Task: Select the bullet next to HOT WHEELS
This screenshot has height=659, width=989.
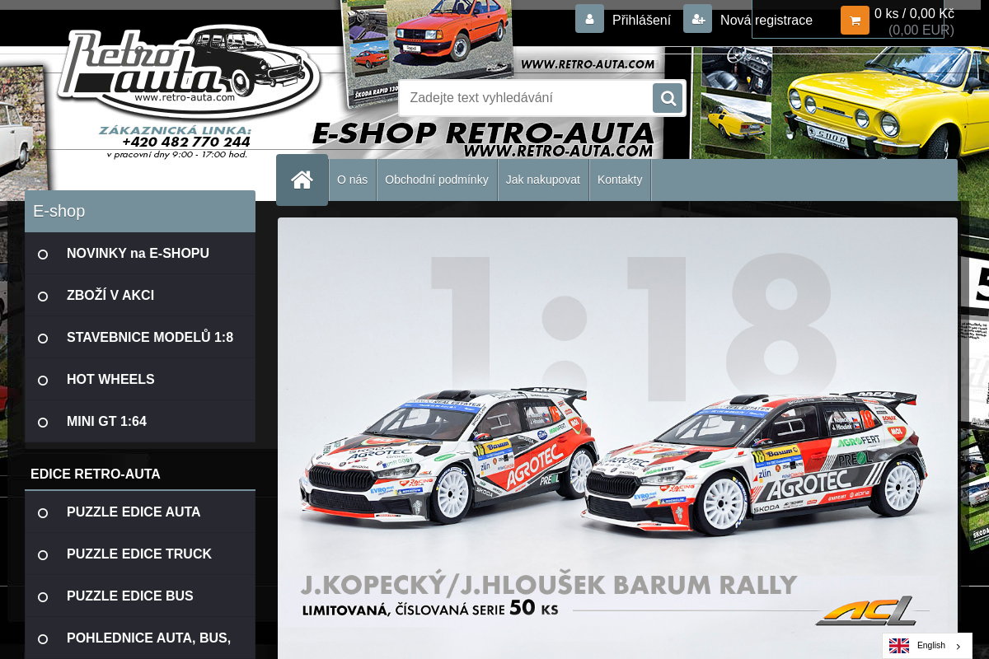Action: click(43, 380)
